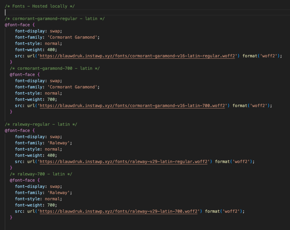Click format('woff2') on the first src line
The width and height of the screenshot is (290, 230).
[x=262, y=56]
